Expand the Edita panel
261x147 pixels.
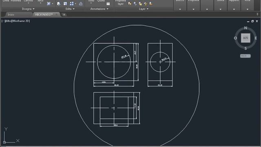[x=70, y=9]
